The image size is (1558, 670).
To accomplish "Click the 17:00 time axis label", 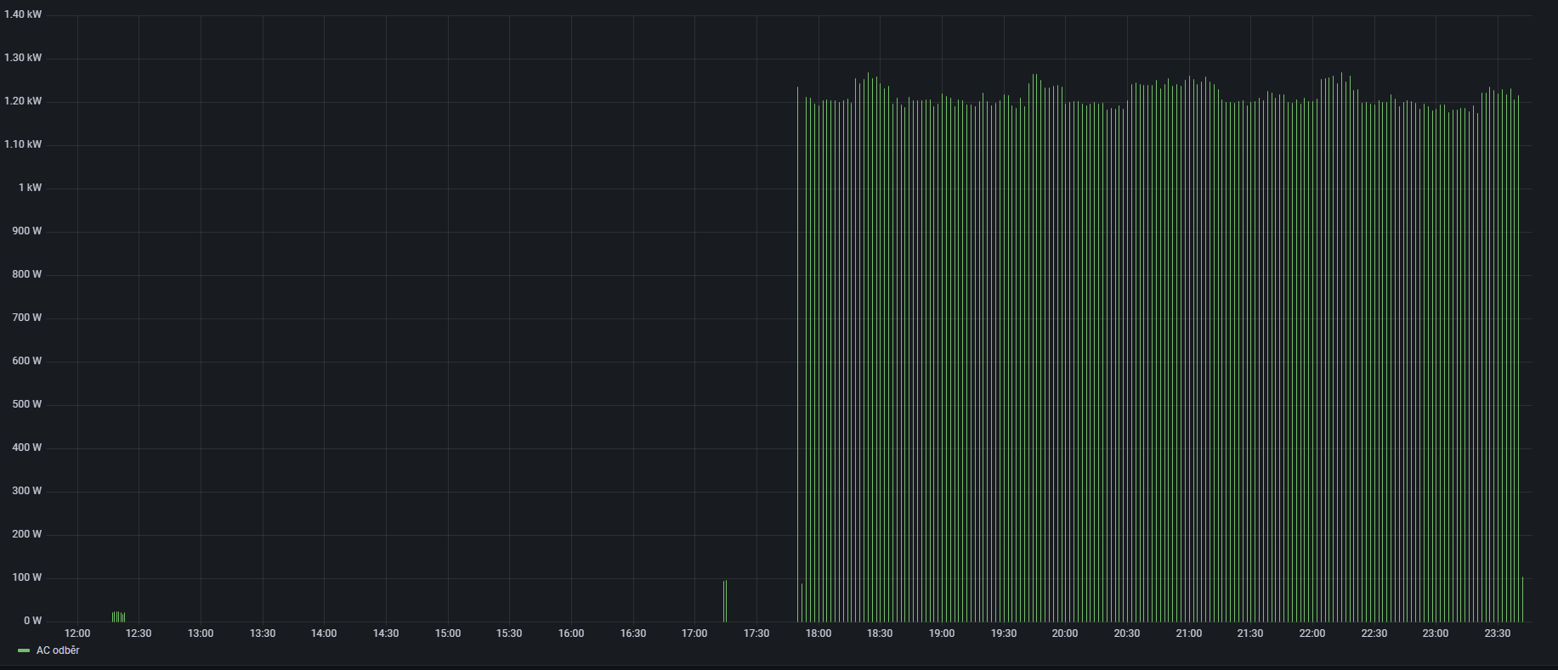I will pyautogui.click(x=694, y=633).
